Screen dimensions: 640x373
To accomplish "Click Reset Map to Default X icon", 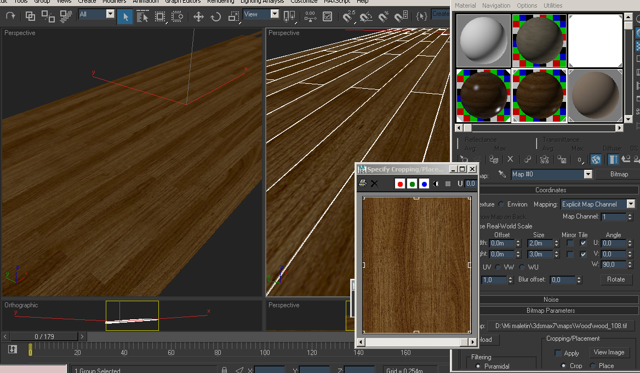I will pyautogui.click(x=510, y=159).
